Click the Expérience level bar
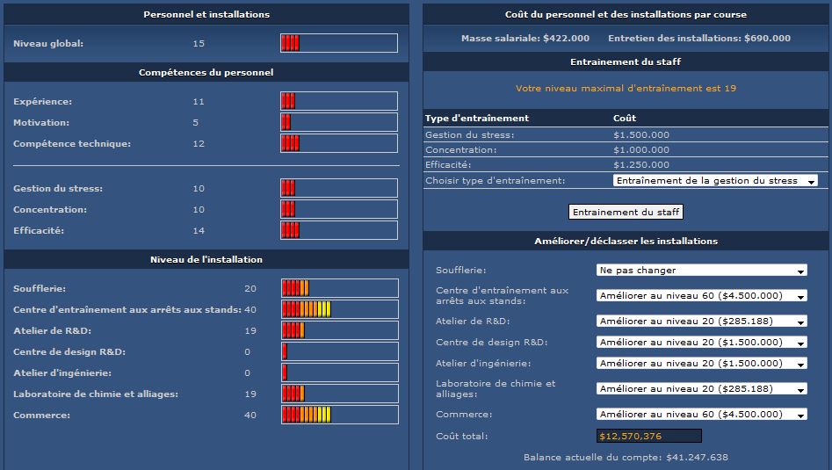Viewport: 832px width, 470px height. (x=339, y=101)
